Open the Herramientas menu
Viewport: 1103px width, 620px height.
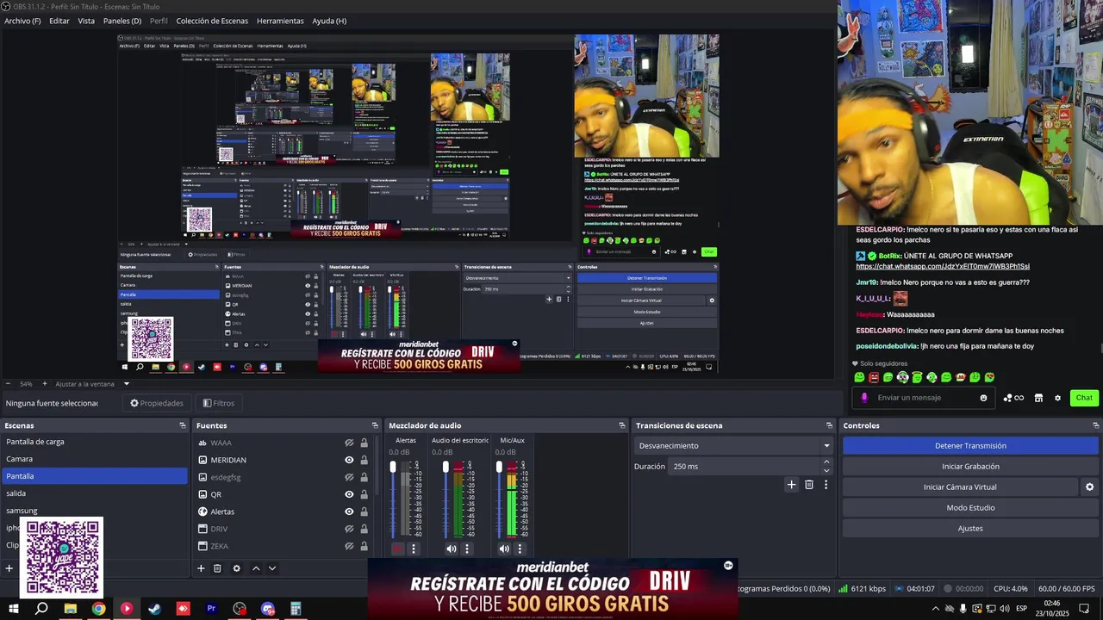[280, 21]
